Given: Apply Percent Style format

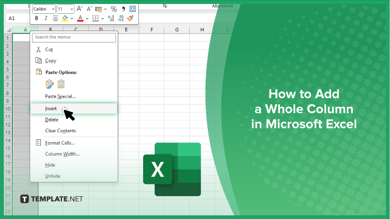Looking at the screenshot, I should tap(113, 9).
